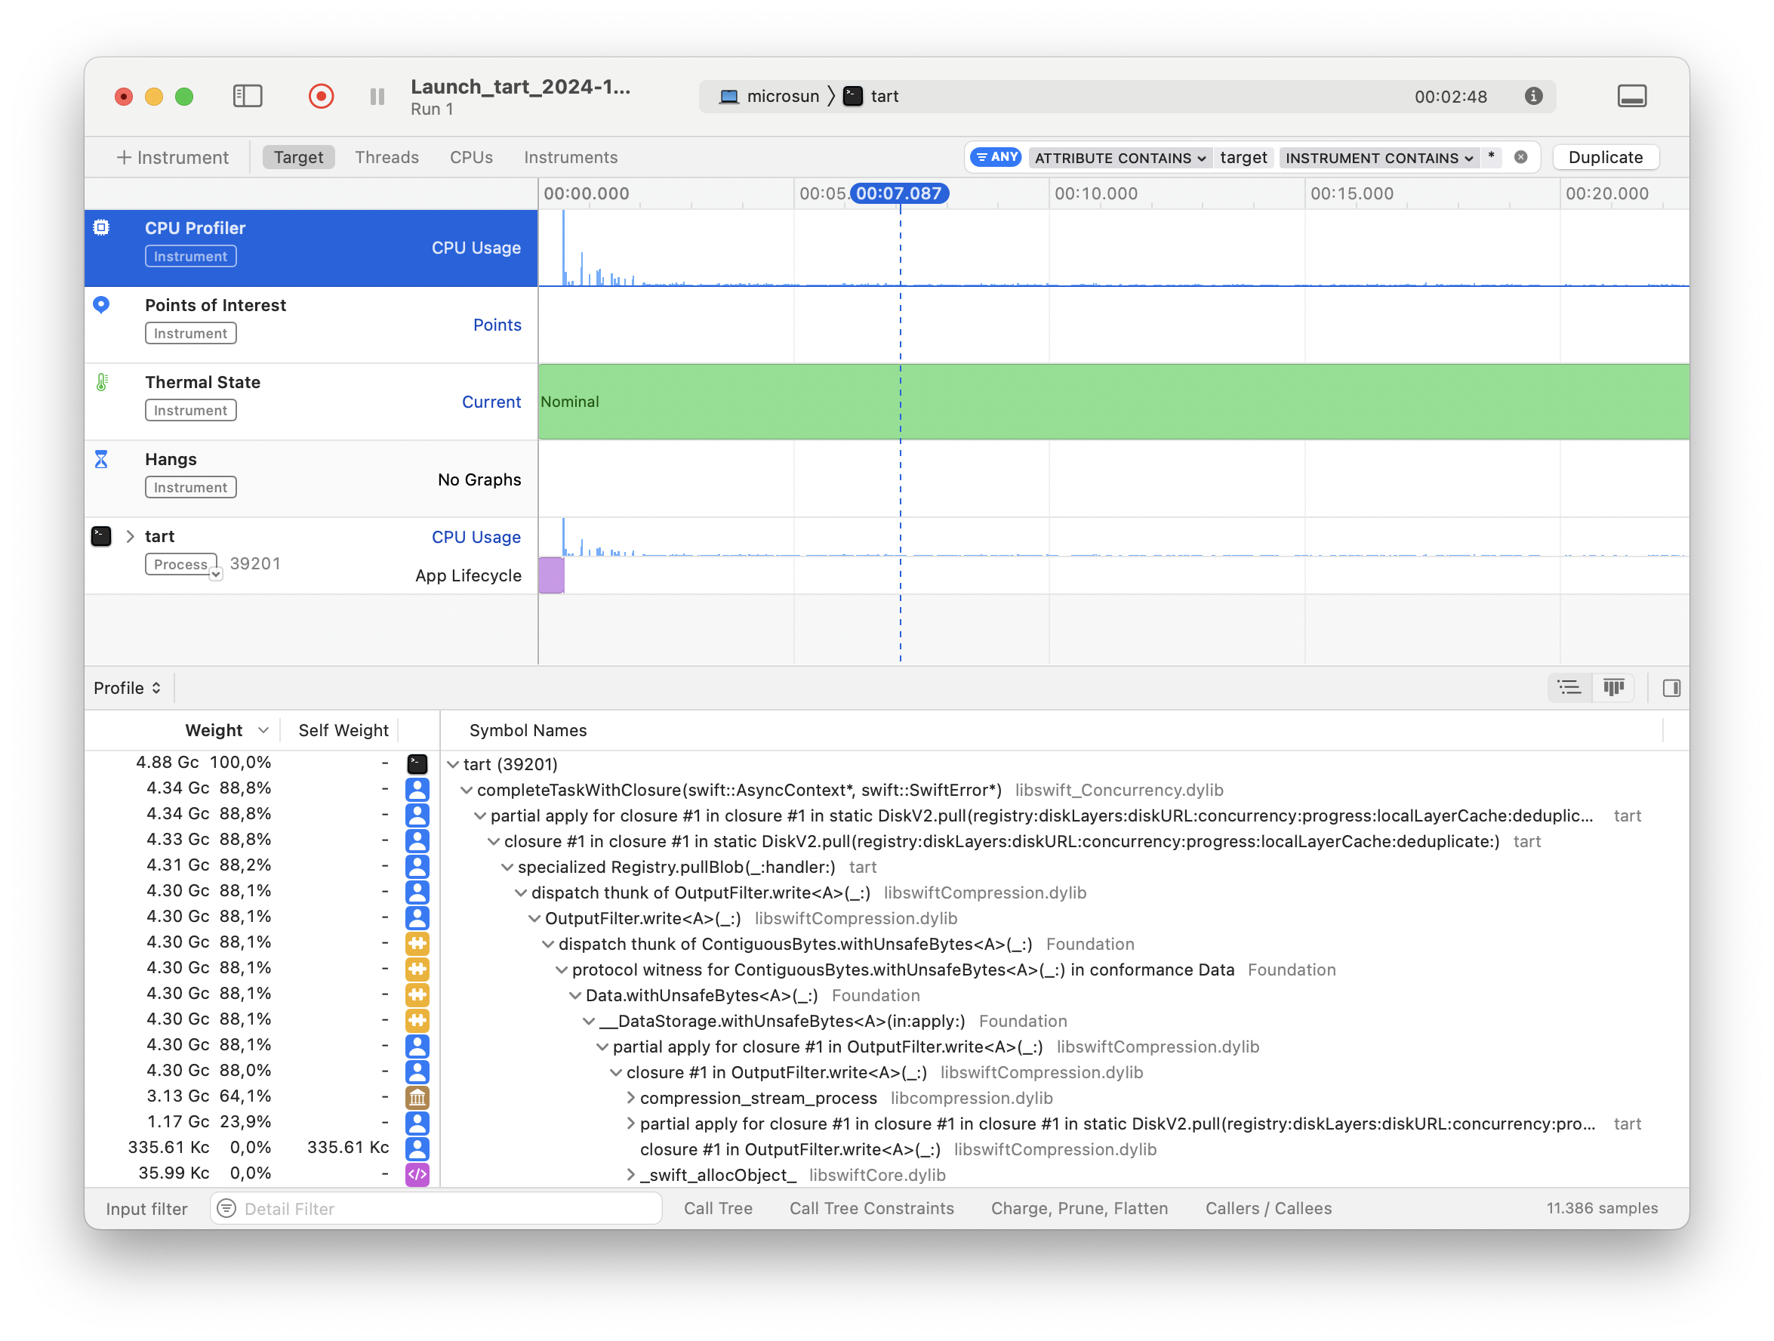Collapse the tart (39201) root row

coord(453,764)
